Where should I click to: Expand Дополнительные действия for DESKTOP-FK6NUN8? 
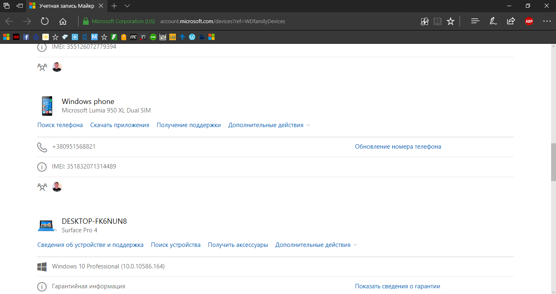tap(316, 245)
